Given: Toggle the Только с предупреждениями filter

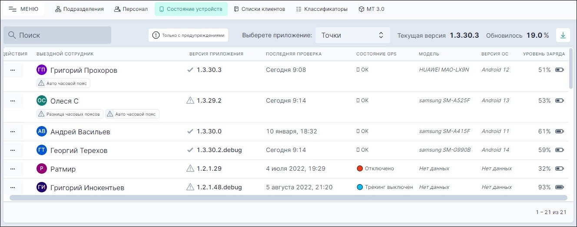Looking at the screenshot, I should coord(188,35).
